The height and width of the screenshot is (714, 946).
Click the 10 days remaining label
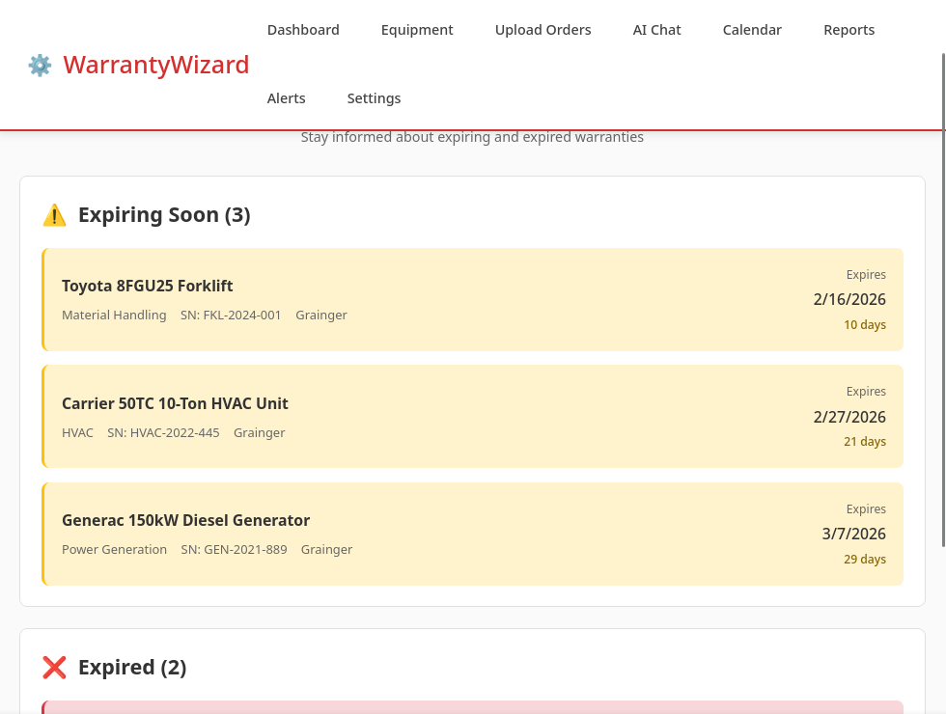coord(865,325)
